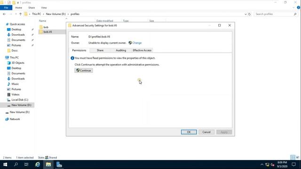Refresh the profiles folder view

click(249, 14)
